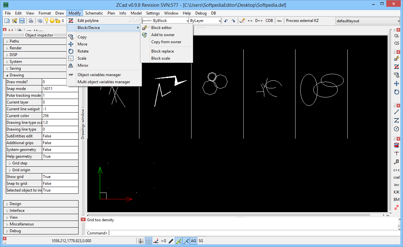Close the command history panel with red X
The height and width of the screenshot is (247, 403).
pyautogui.click(x=83, y=220)
